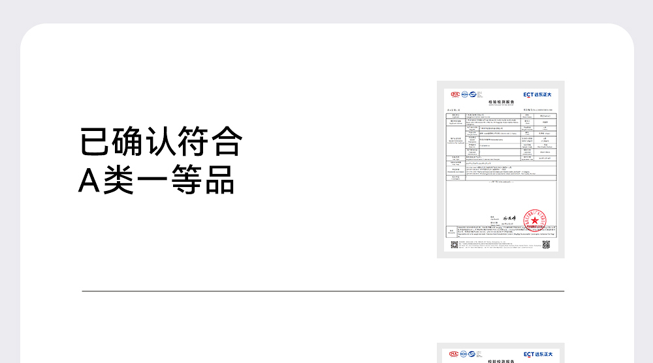The image size is (653, 363).
Task: Click the ilac-MRA logo on second report
Action: click(x=464, y=355)
